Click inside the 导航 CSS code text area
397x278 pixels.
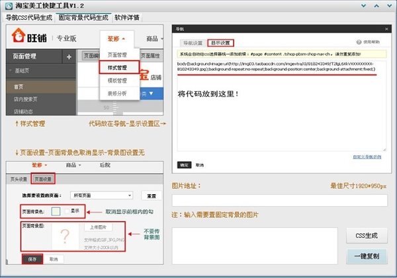click(x=282, y=106)
